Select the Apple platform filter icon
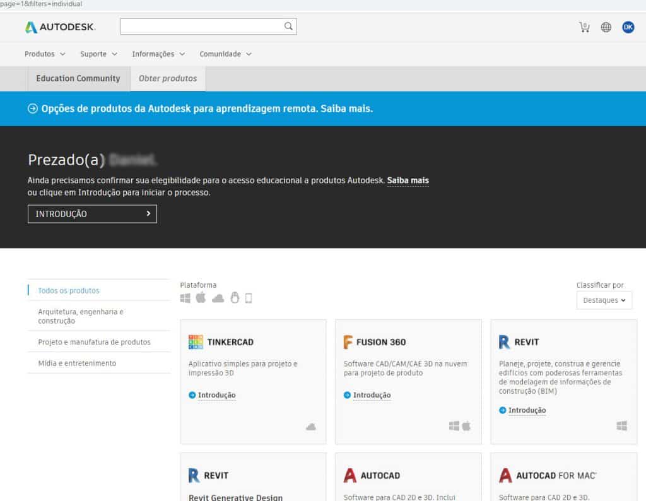Image resolution: width=646 pixels, height=501 pixels. point(202,297)
